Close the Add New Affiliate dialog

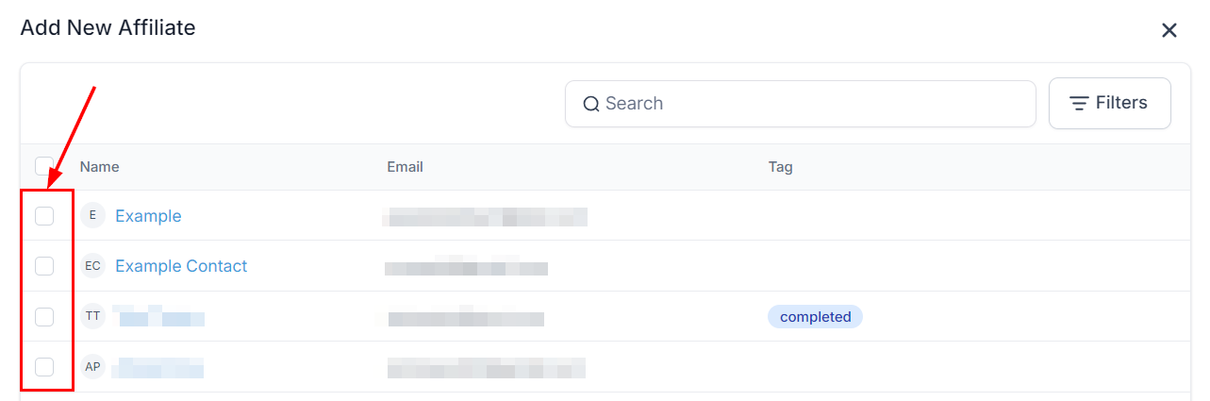tap(1169, 30)
